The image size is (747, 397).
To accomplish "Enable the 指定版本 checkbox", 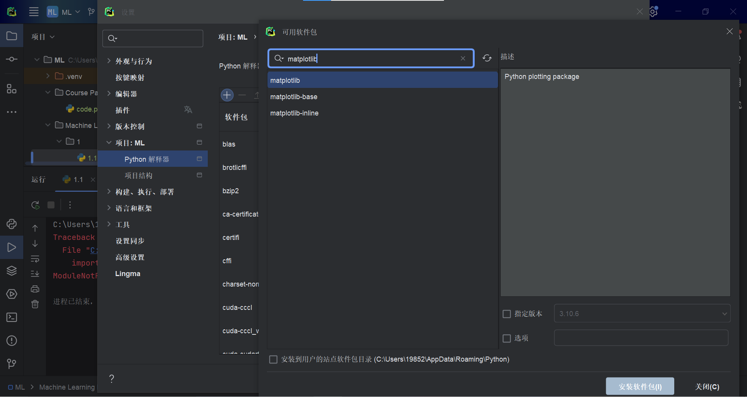I will point(507,314).
